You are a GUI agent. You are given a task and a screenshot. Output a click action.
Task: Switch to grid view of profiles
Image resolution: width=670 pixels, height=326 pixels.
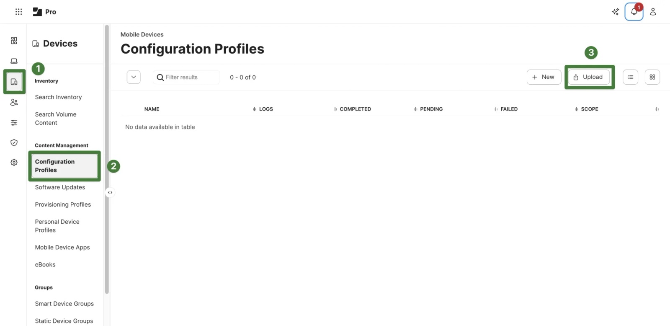coord(652,77)
